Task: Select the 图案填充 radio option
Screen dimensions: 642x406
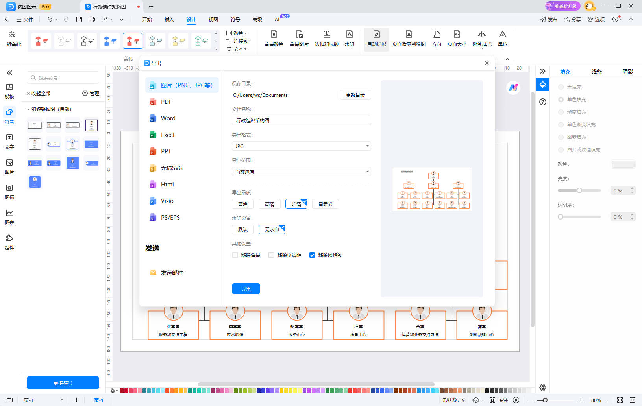Action: [561, 137]
